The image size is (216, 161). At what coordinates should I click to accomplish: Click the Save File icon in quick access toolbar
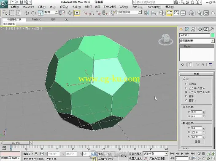coord(22,2)
